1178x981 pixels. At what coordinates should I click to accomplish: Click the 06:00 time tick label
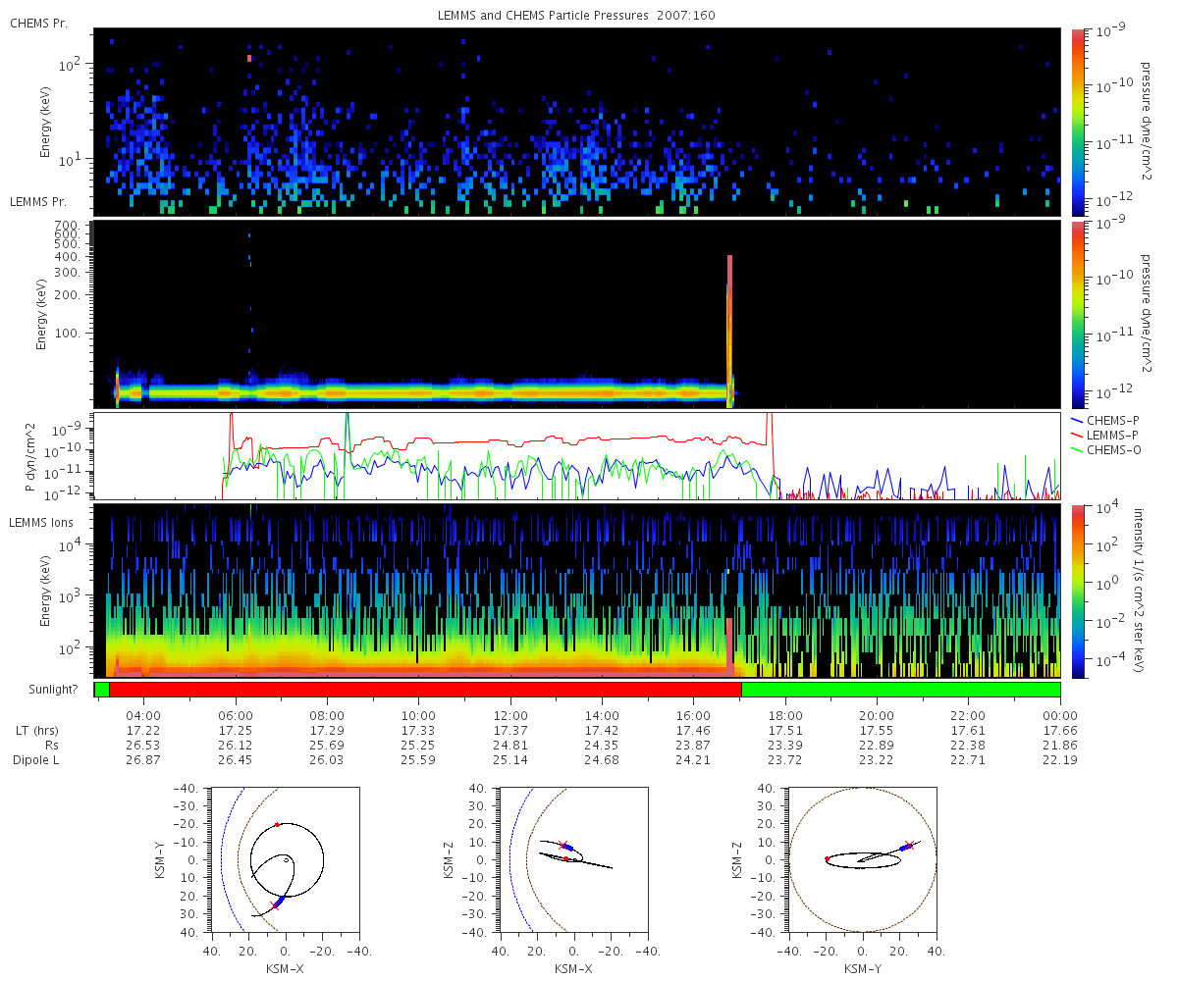coord(236,715)
